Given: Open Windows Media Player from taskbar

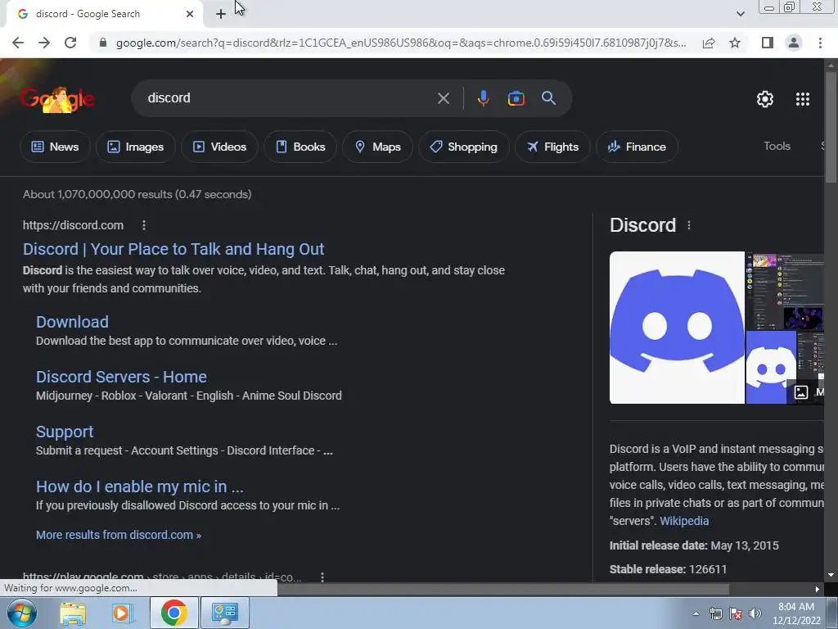Looking at the screenshot, I should point(121,613).
